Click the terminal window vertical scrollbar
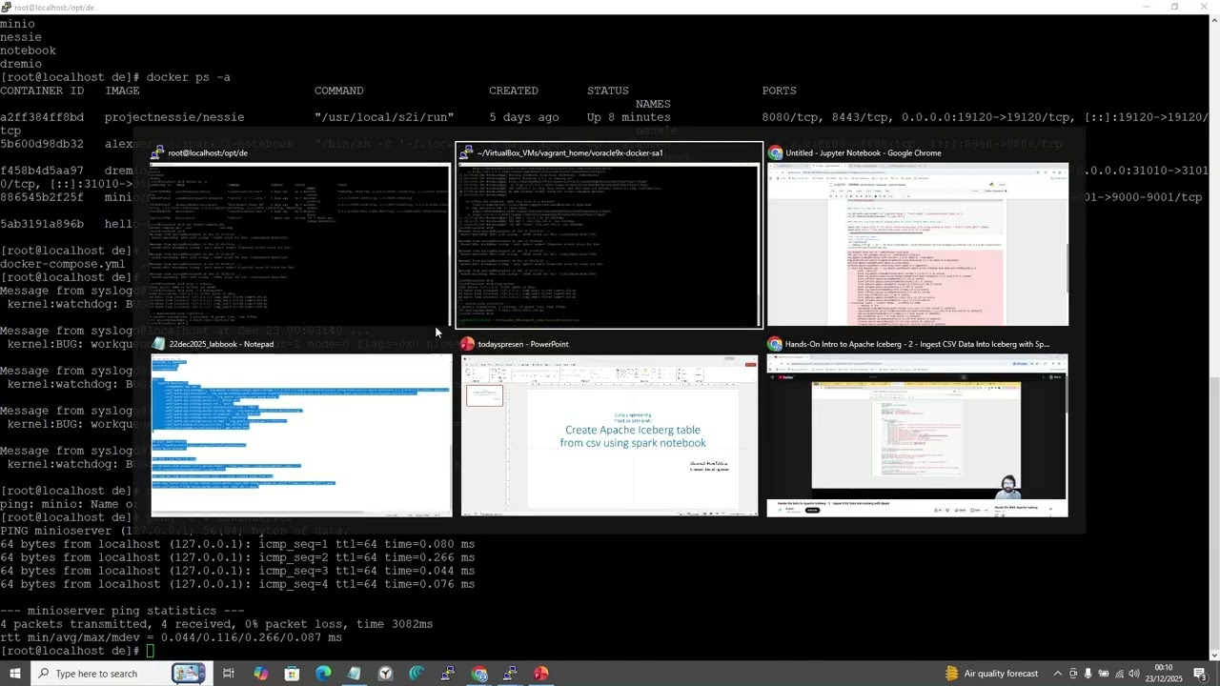1220x686 pixels. click(1214, 337)
